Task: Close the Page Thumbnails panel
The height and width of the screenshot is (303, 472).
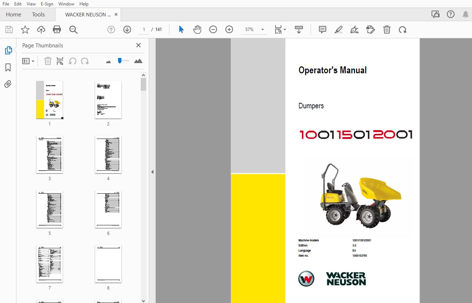Action: pos(139,45)
